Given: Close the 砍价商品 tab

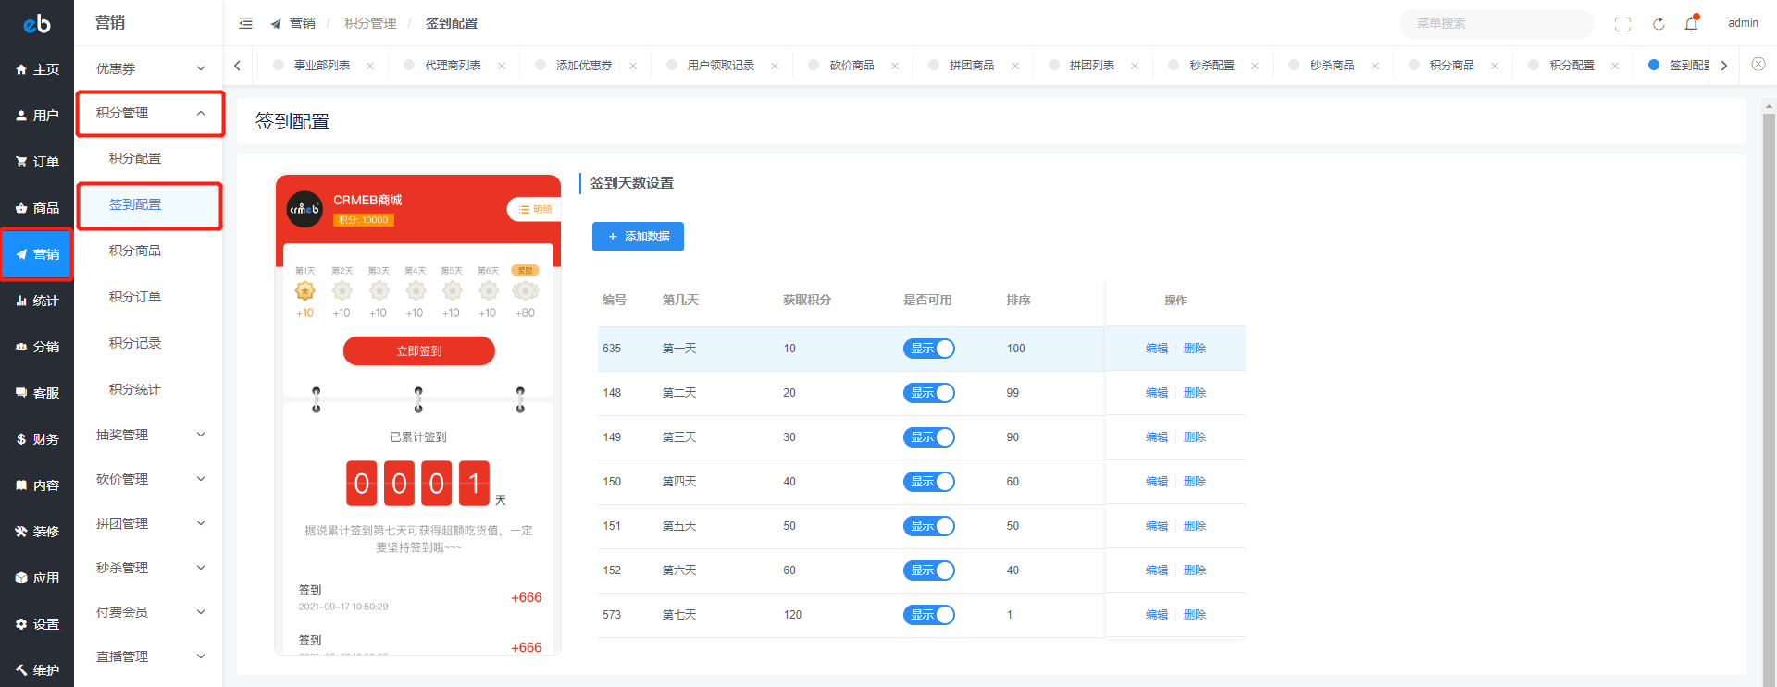Looking at the screenshot, I should tap(895, 66).
